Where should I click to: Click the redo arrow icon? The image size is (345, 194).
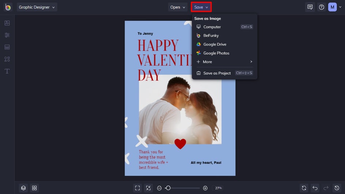click(x=326, y=188)
